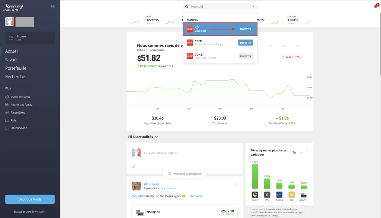Click inside the coca cola search field
This screenshot has width=381, height=218.
click(220, 7)
